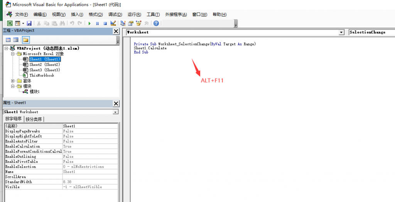395x202 pixels.
Task: Click the View Code icon in project panel
Action: tap(8, 40)
